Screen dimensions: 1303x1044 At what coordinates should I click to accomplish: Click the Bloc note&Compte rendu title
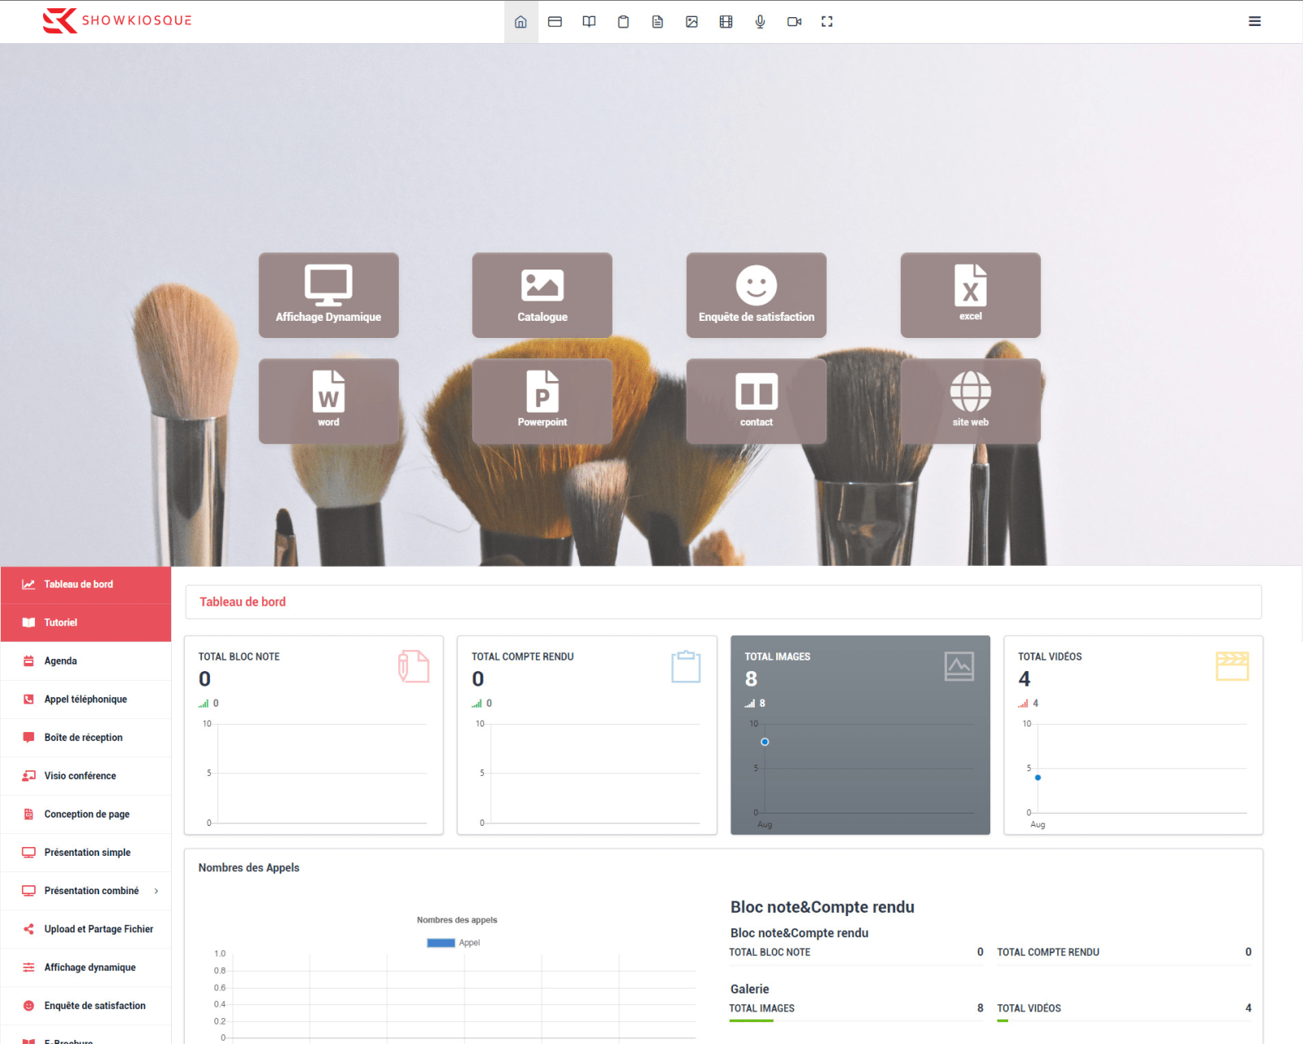click(822, 907)
